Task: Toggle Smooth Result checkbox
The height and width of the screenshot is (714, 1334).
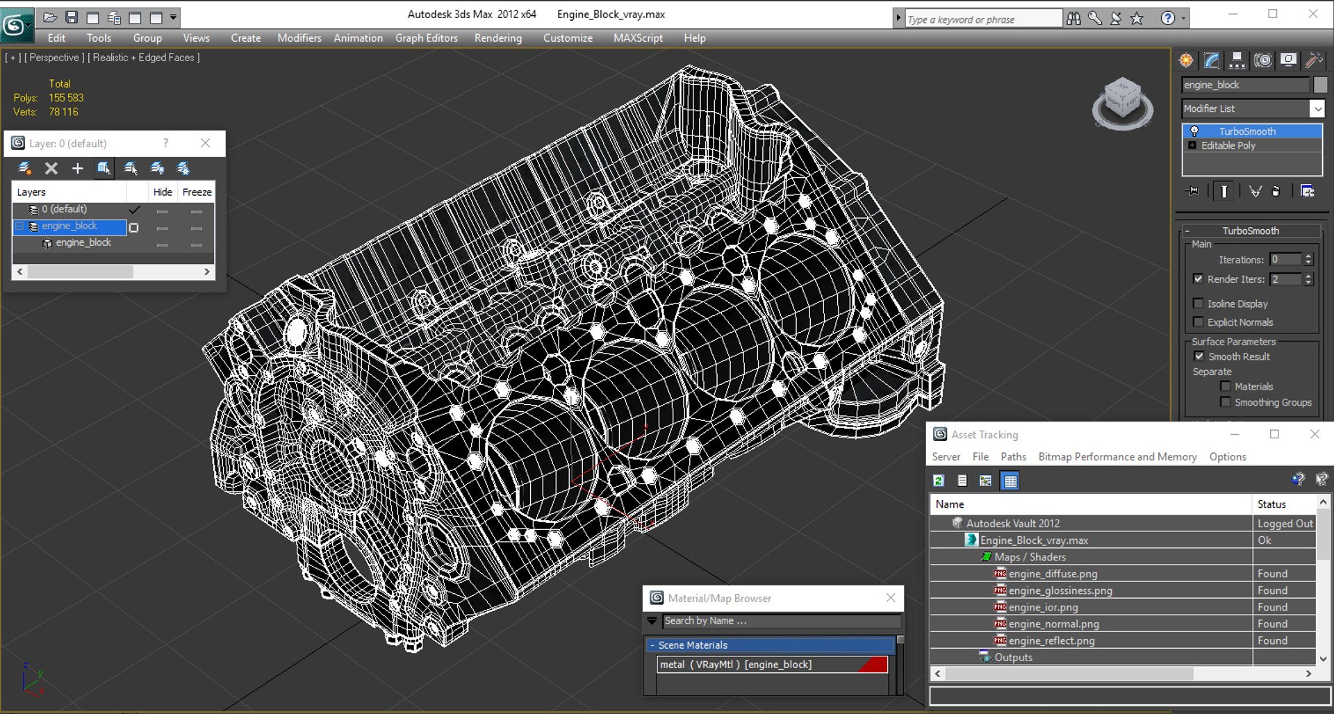Action: (1199, 356)
